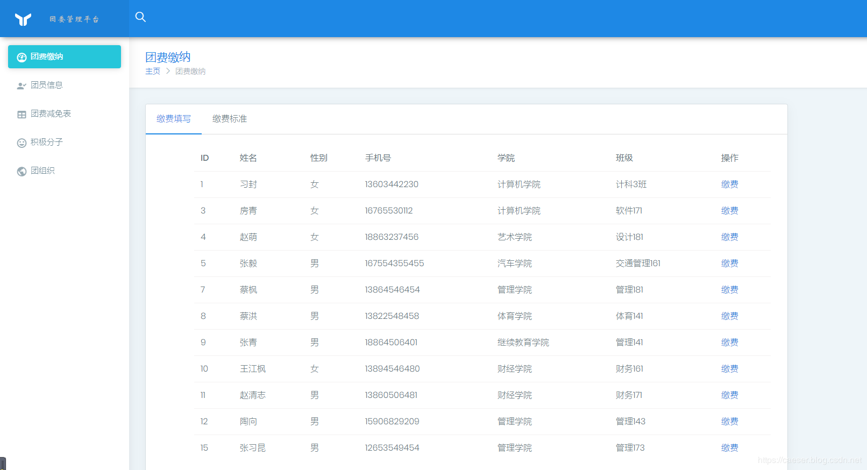867x470 pixels.
Task: Open 团组织 in the sidebar menu
Action: 65,170
